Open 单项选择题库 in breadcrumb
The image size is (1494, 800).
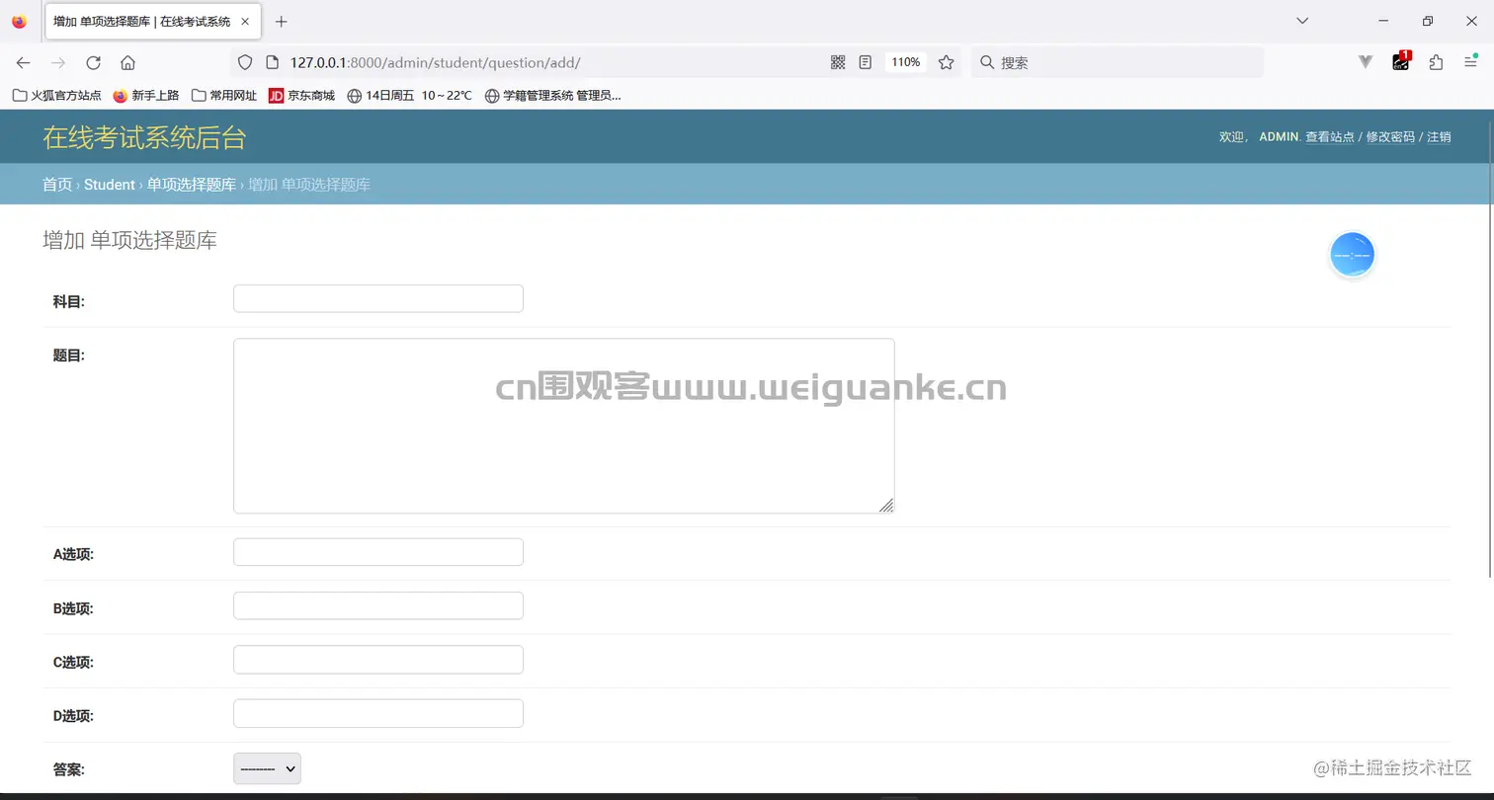(192, 185)
